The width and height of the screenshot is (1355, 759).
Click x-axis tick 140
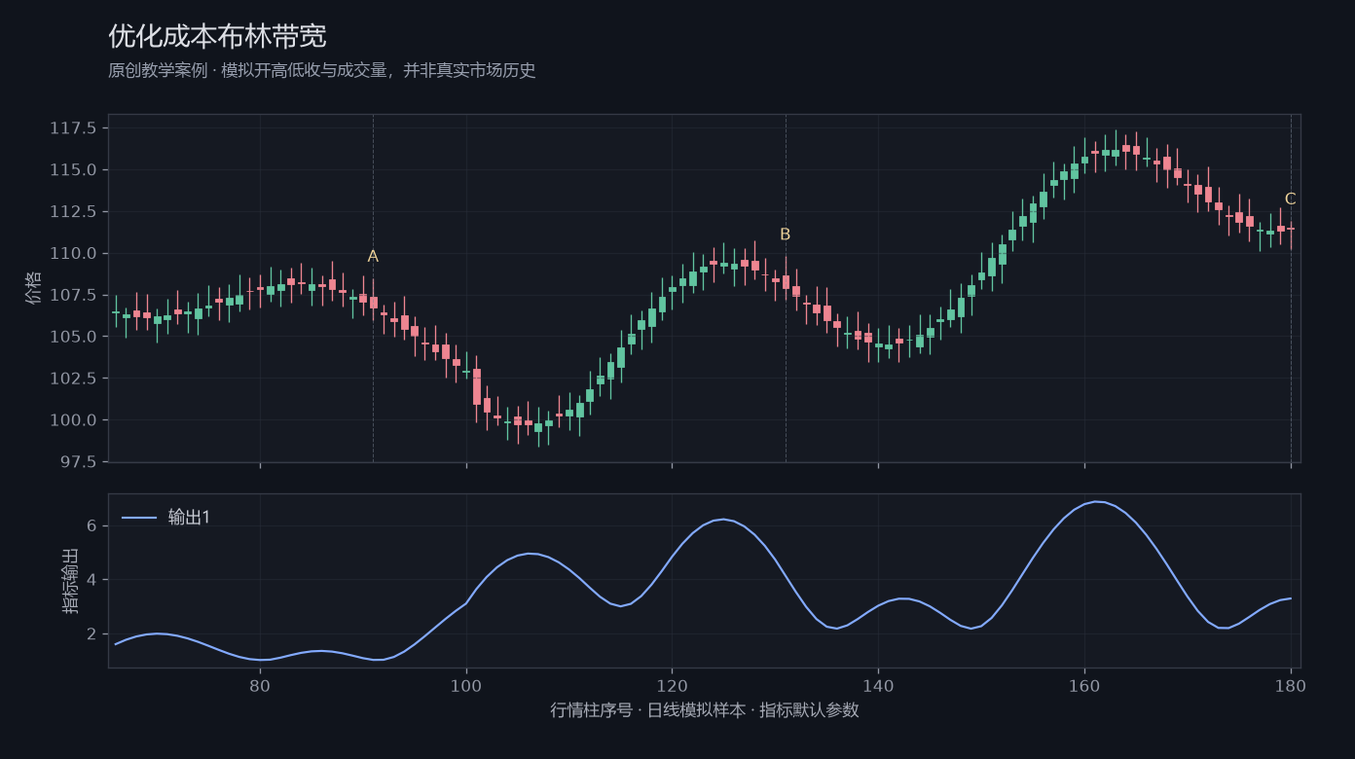pos(878,686)
